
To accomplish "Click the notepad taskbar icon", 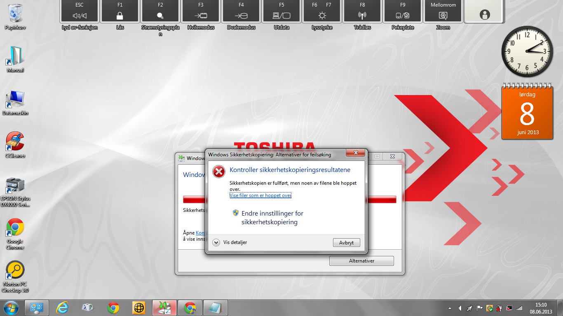I will click(x=216, y=308).
